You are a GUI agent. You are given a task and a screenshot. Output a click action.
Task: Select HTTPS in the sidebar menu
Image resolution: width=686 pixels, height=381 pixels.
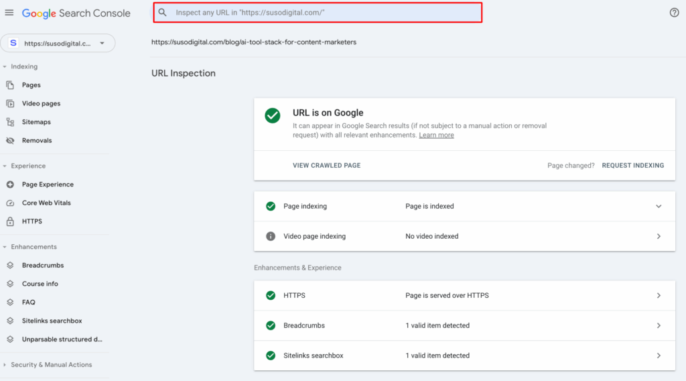[x=32, y=221]
